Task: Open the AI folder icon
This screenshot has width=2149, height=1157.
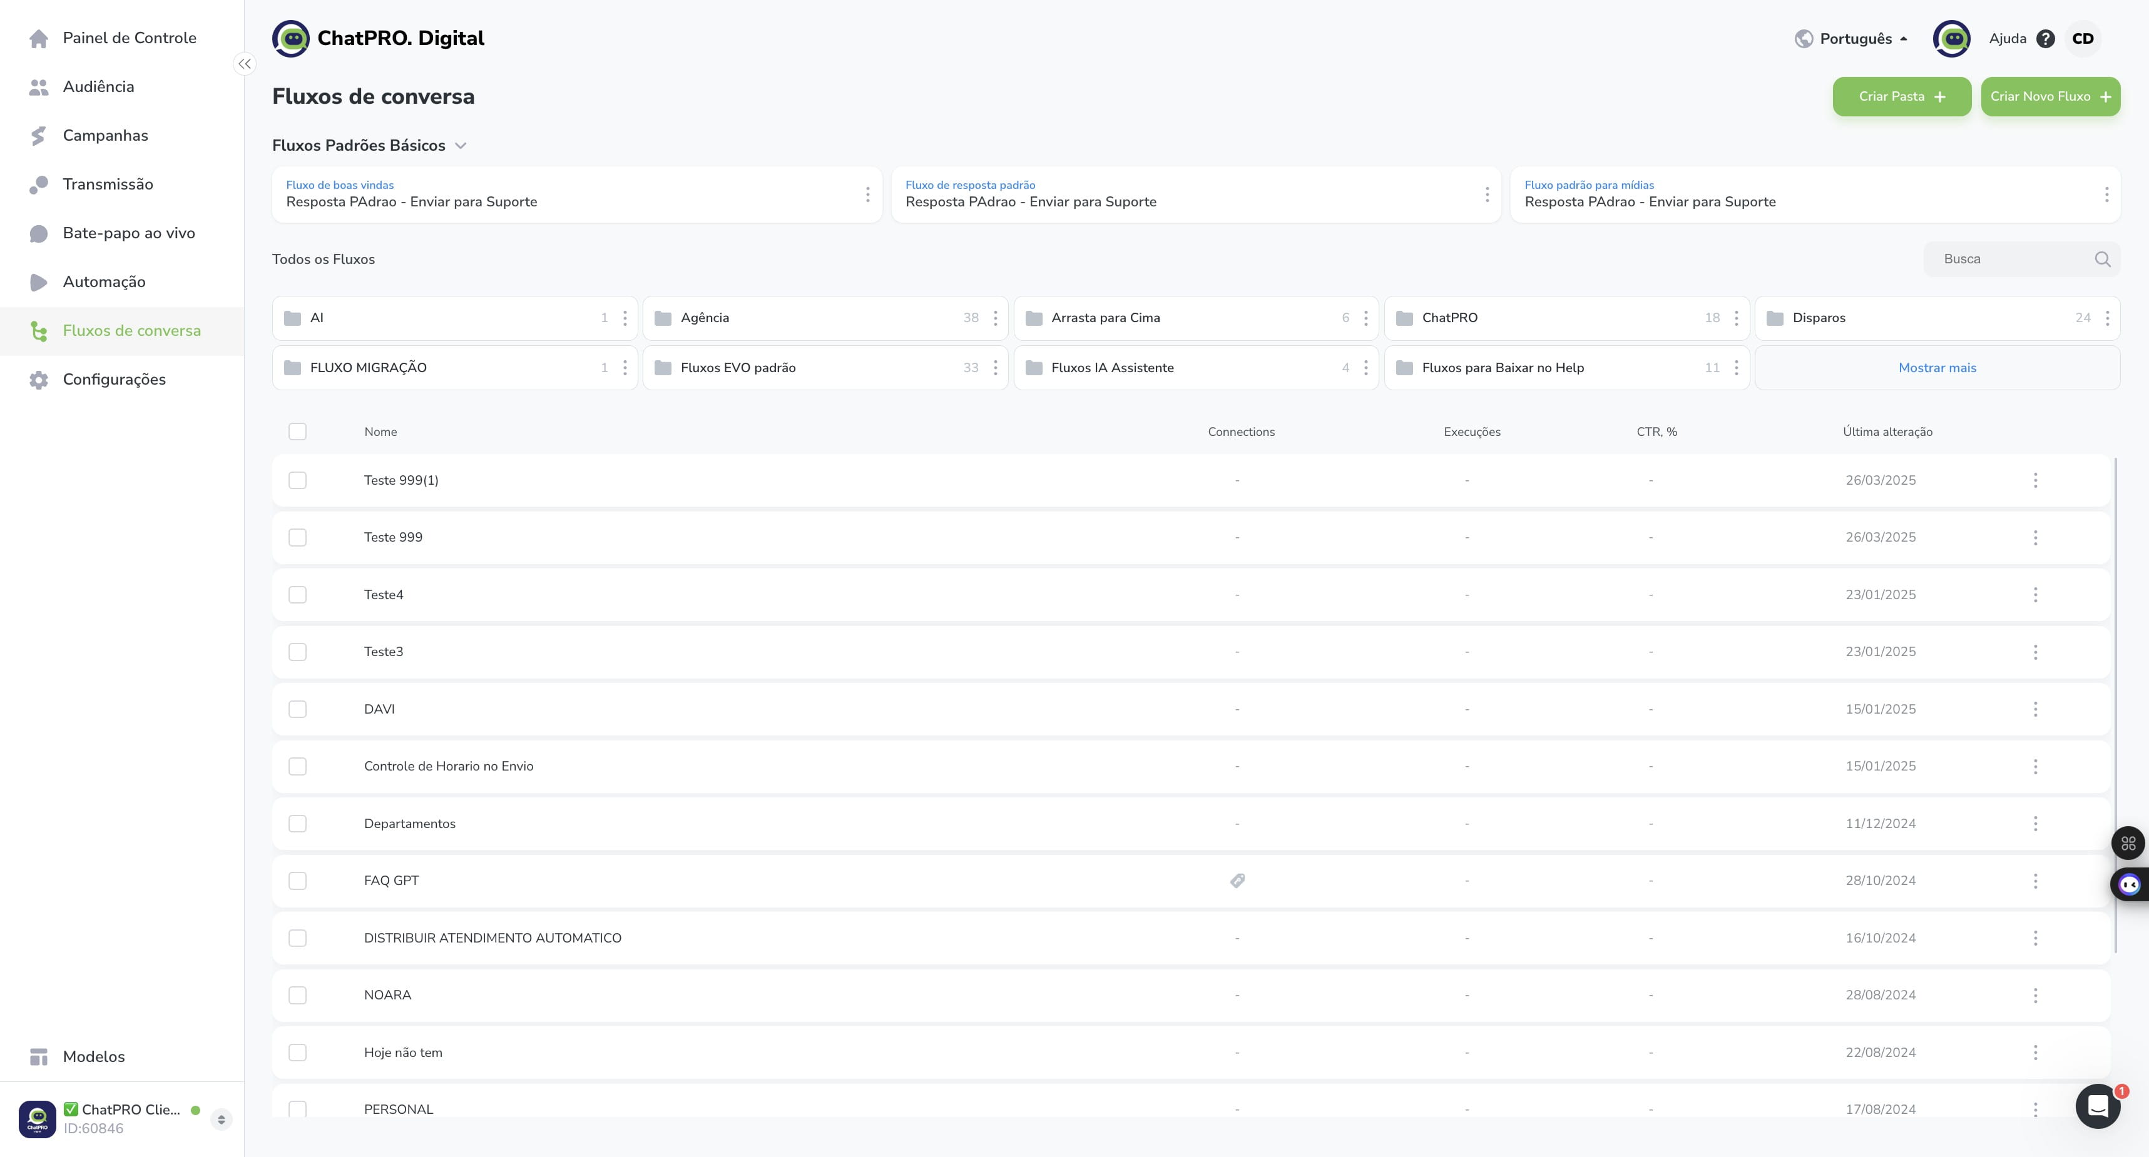Action: tap(292, 318)
